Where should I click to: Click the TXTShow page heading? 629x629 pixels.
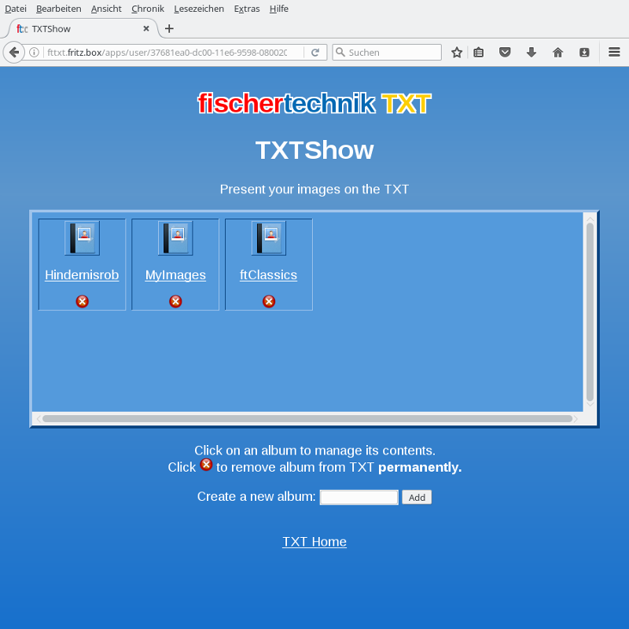(314, 150)
